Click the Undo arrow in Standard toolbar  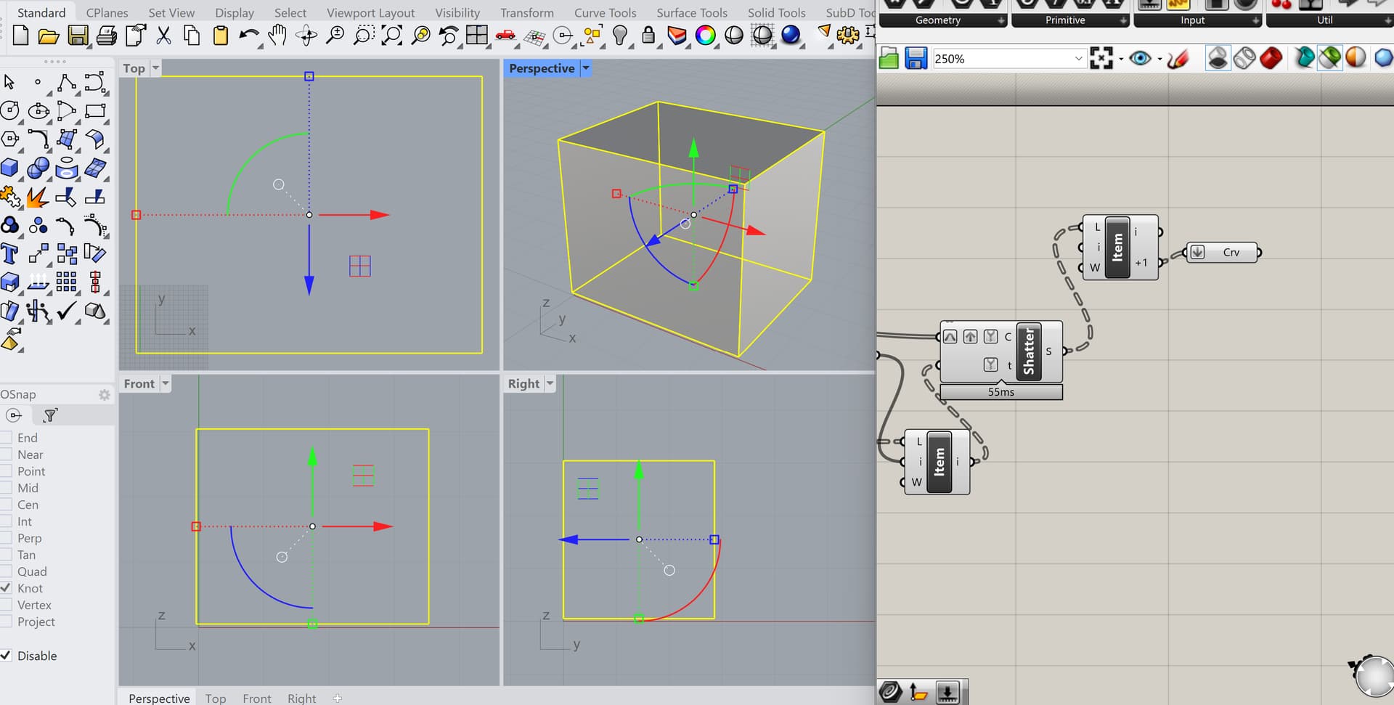[248, 35]
